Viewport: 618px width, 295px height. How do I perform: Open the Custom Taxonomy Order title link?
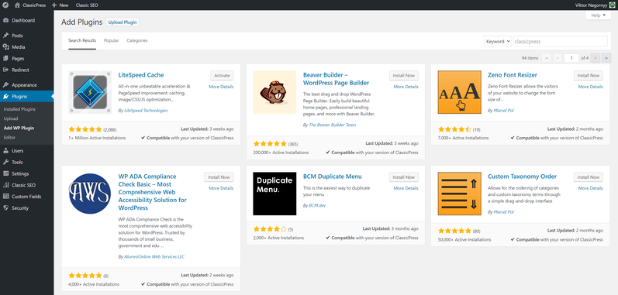[522, 177]
